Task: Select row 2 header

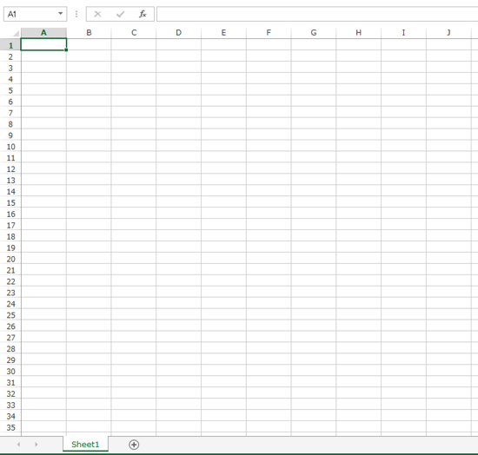Action: [10, 56]
